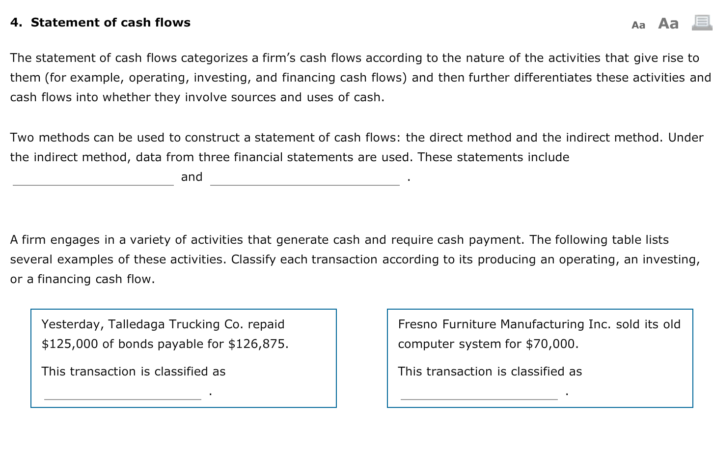Click the heading '4. Statement of cash flows'

[100, 22]
